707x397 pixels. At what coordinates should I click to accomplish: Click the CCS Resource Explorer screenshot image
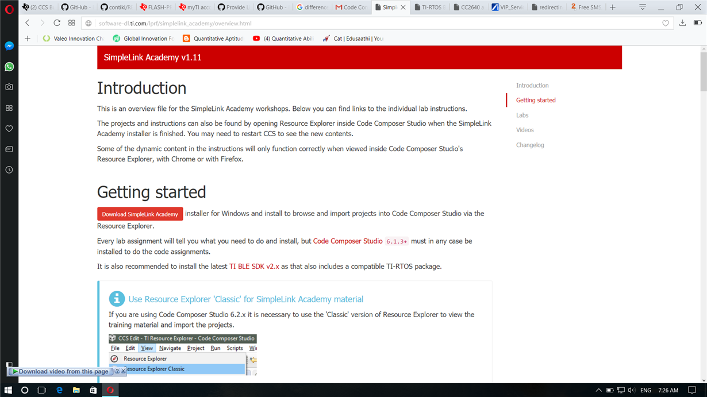183,355
